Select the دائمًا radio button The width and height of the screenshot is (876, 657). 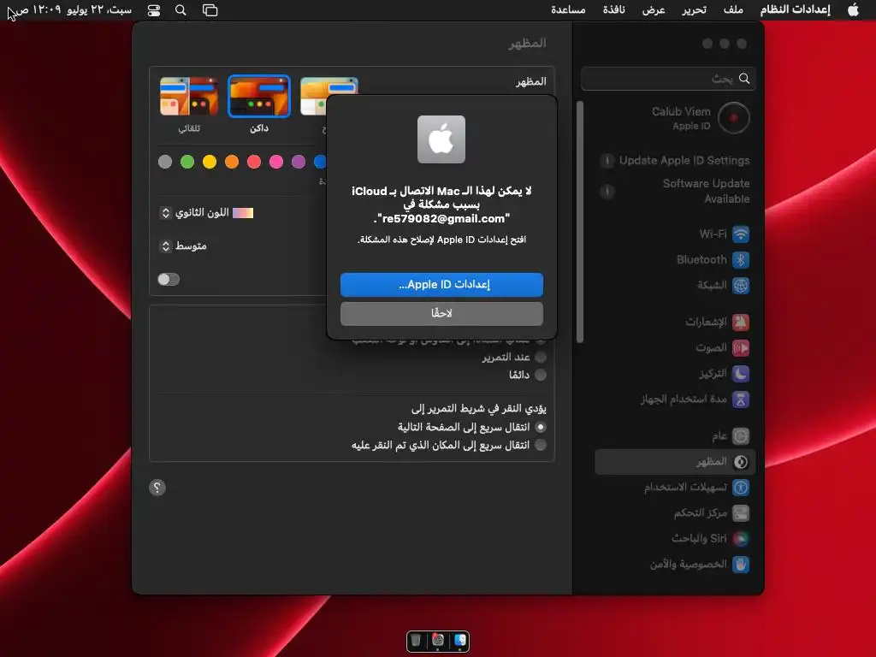541,375
